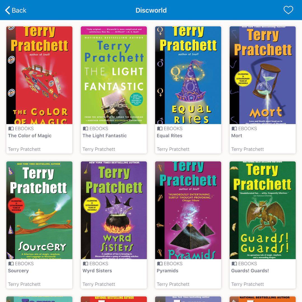This screenshot has width=302, height=302.
Task: Click ebook icon under The Light Fantastic
Action: tap(86, 128)
